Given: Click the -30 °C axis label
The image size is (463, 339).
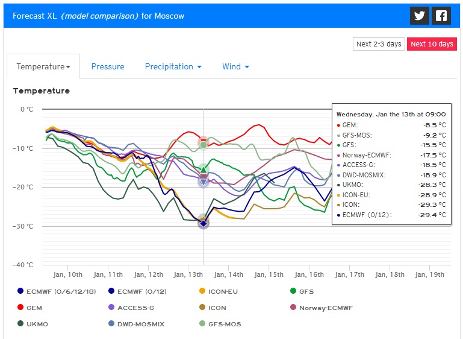Looking at the screenshot, I should [x=23, y=226].
